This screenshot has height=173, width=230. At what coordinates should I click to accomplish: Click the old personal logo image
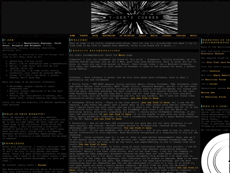pyautogui.click(x=216, y=153)
